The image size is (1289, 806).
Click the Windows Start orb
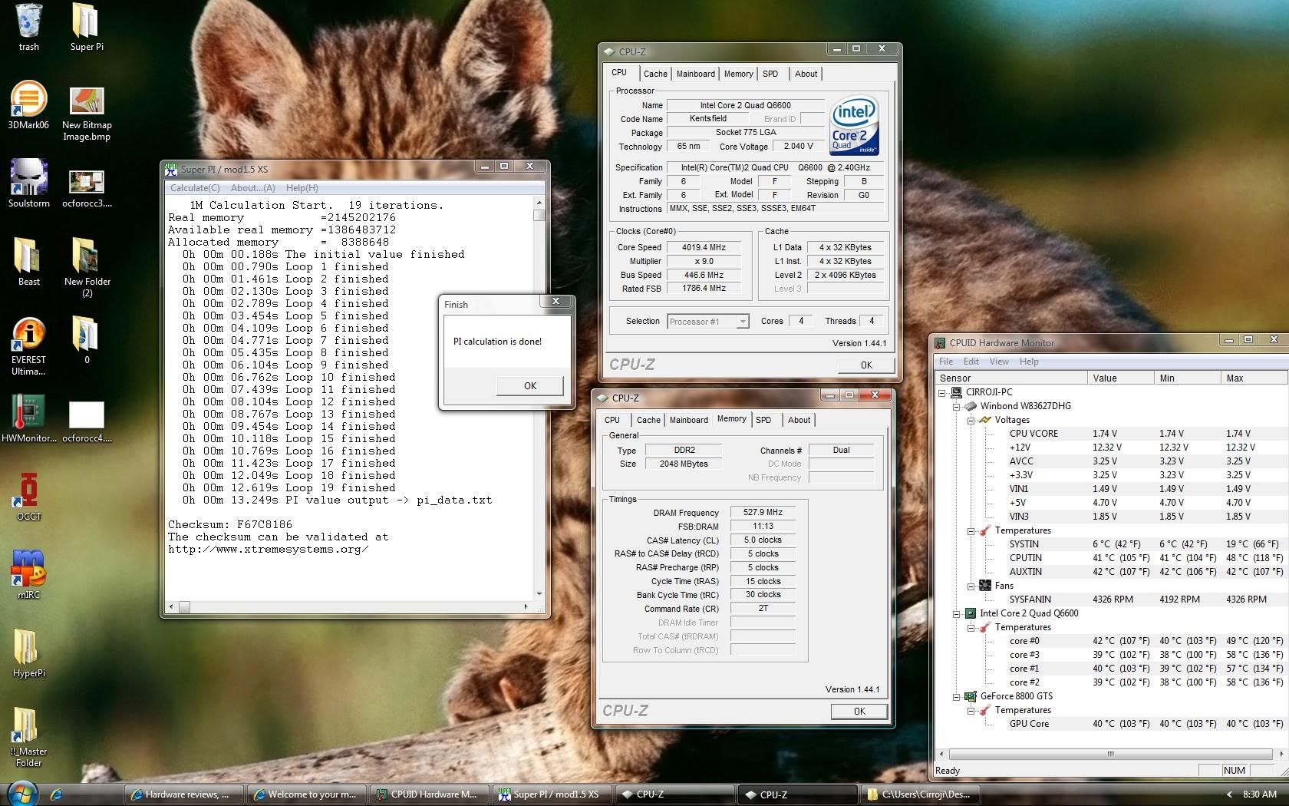point(21,794)
